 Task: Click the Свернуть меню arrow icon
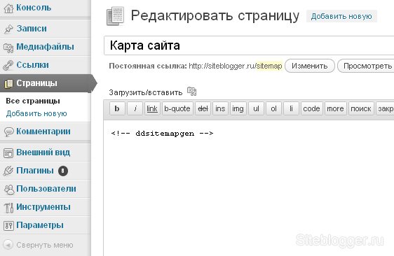coord(8,245)
